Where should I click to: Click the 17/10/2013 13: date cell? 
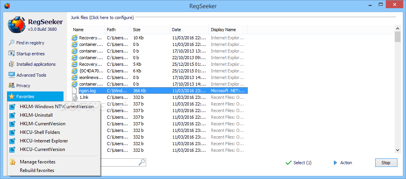(189, 51)
